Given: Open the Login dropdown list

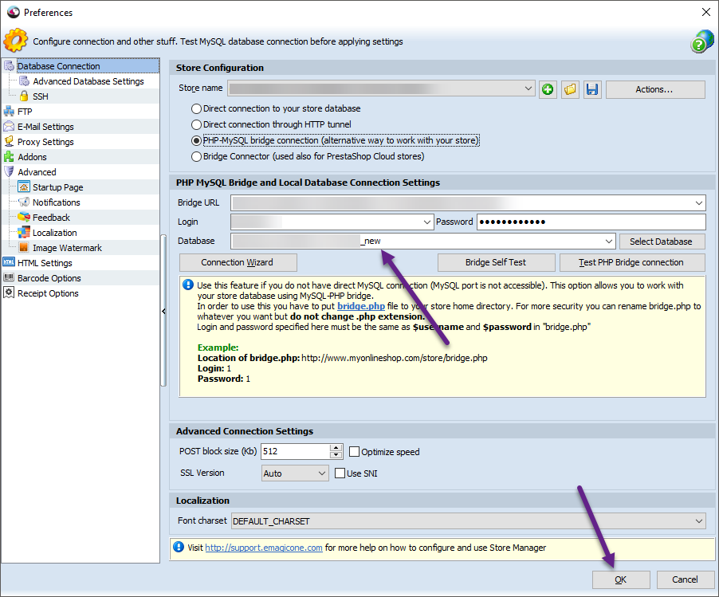Looking at the screenshot, I should [x=427, y=222].
